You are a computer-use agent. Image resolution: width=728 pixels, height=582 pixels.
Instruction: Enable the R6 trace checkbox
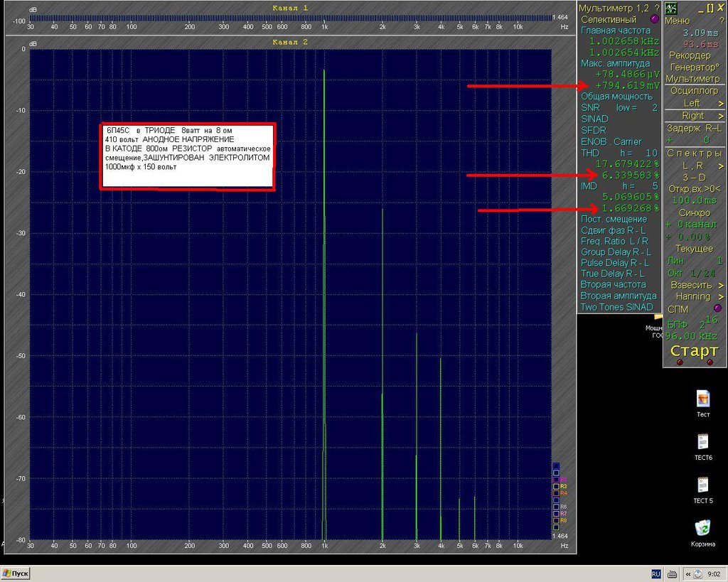pyautogui.click(x=556, y=507)
